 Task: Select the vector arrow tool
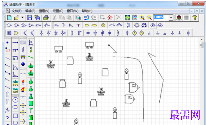15,43
